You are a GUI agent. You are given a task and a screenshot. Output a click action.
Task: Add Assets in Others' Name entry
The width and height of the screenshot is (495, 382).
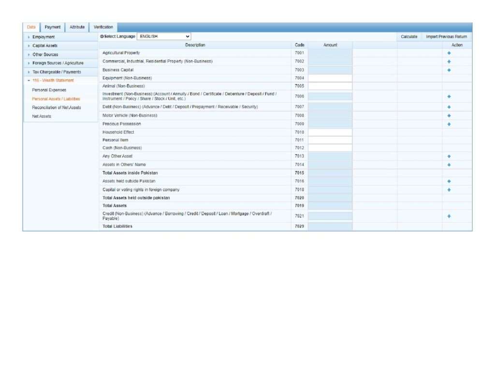tap(449, 165)
